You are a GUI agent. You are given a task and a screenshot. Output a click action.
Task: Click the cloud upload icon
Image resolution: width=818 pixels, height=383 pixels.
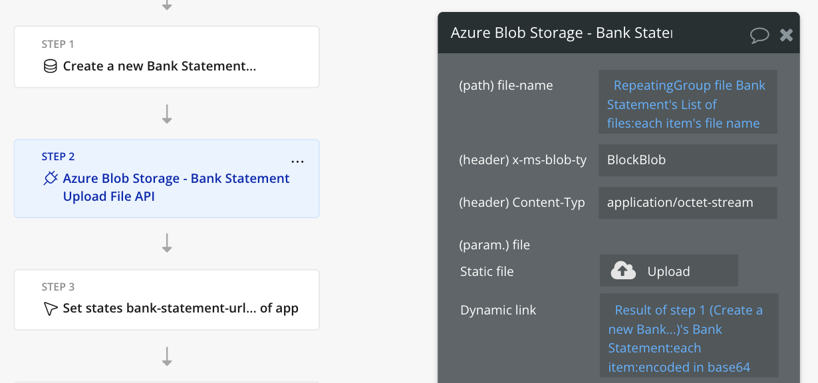click(x=623, y=271)
